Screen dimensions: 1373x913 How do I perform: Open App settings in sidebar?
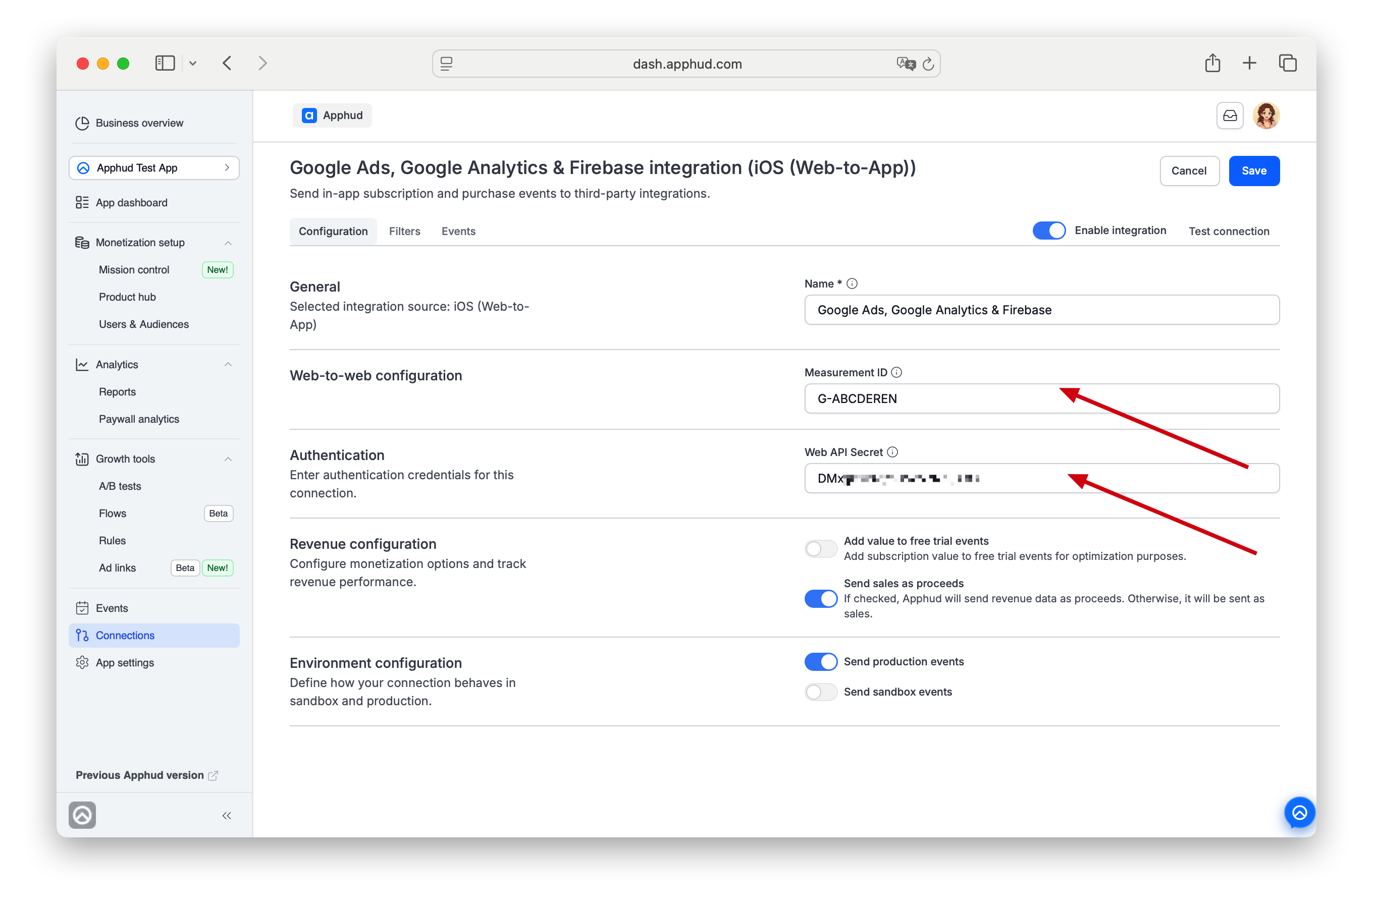tap(125, 663)
